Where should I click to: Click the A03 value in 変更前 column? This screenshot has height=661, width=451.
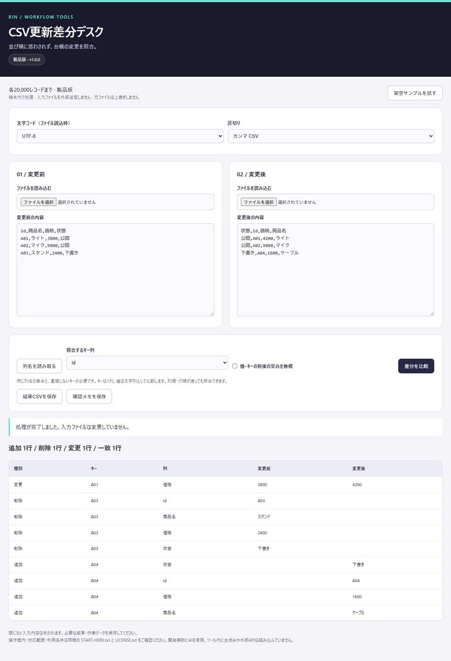[261, 500]
